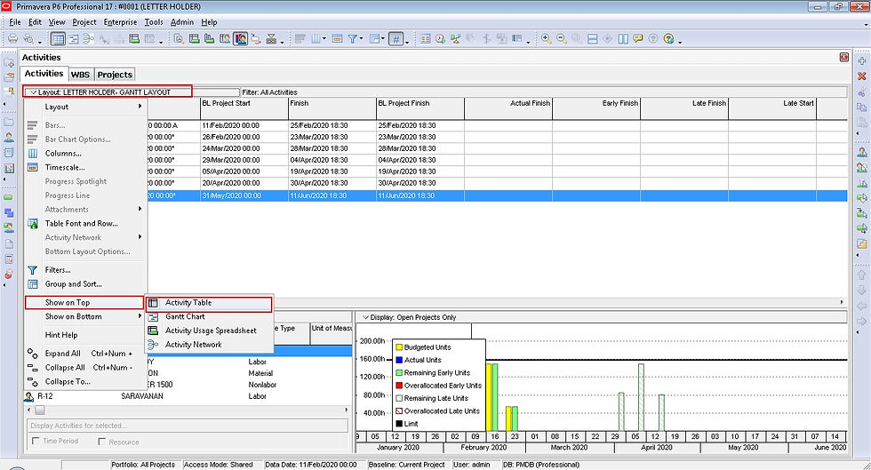Click the green plus Add icon on right sidebar

861,61
